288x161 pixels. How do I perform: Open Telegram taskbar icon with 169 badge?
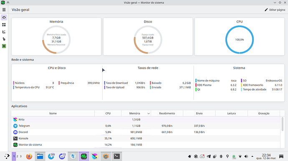click(x=51, y=156)
